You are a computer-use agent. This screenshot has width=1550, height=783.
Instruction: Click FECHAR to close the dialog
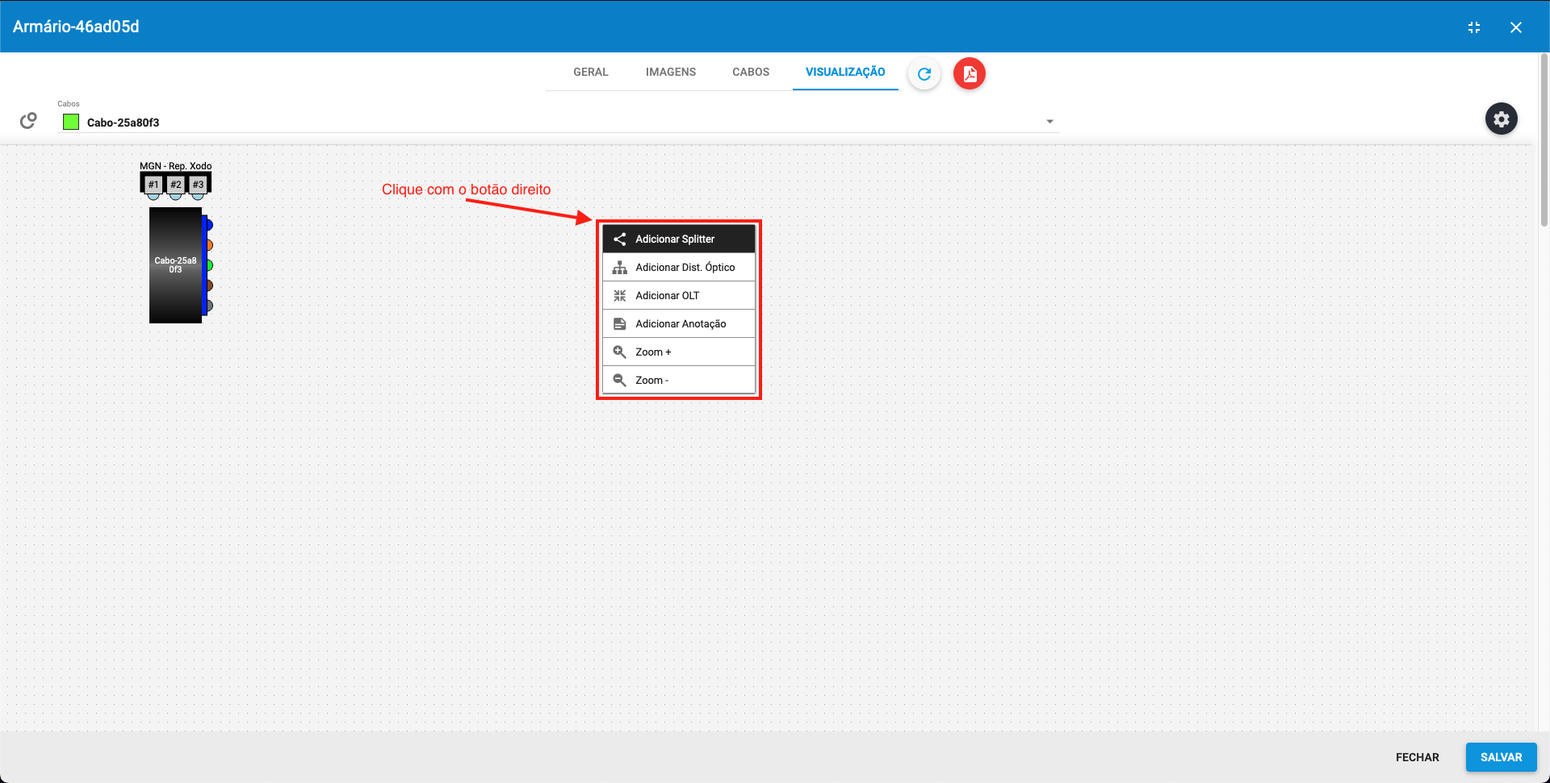click(x=1417, y=757)
